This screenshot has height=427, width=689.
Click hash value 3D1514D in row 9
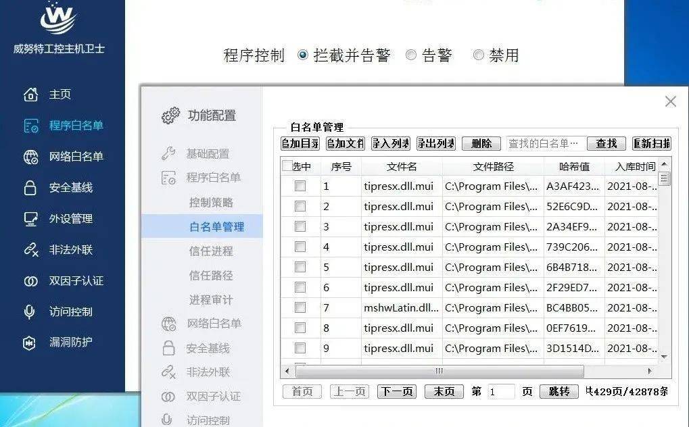pyautogui.click(x=573, y=349)
